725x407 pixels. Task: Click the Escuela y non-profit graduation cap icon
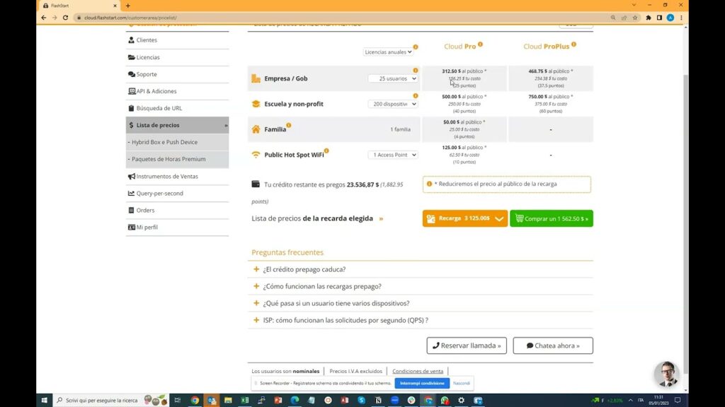256,104
